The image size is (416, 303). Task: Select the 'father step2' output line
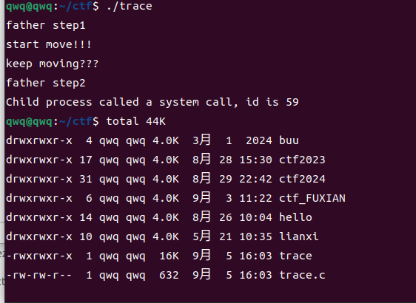click(x=46, y=83)
